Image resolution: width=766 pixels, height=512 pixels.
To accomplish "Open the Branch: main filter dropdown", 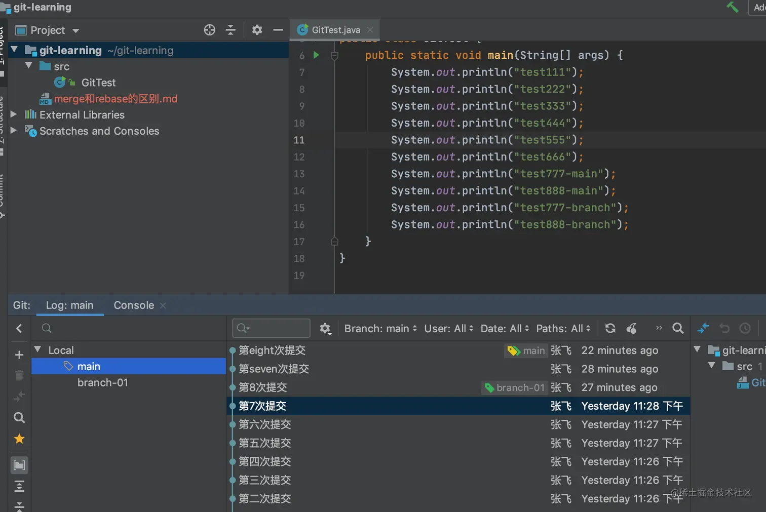I will tap(381, 329).
